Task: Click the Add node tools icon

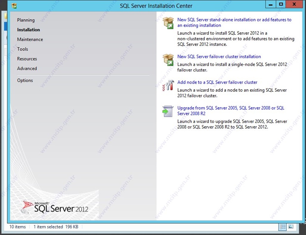Action: click(168, 85)
